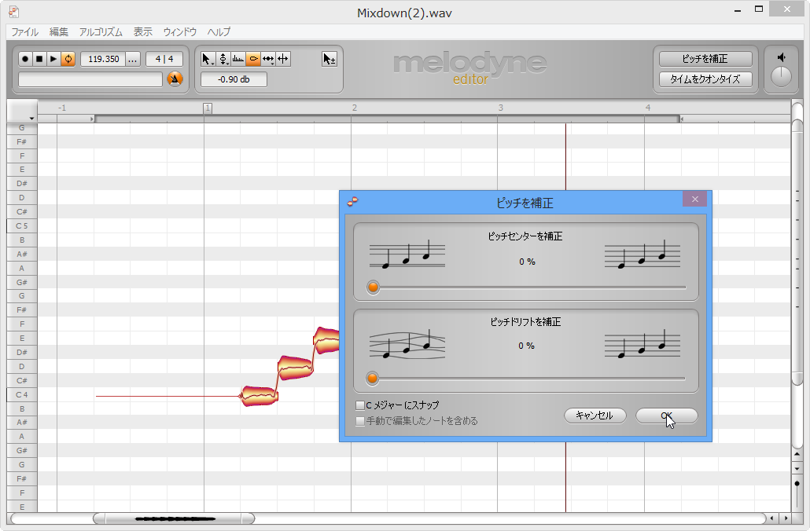Toggle 手動で編集したノートを含める checkbox
The height and width of the screenshot is (531, 810).
coord(360,421)
